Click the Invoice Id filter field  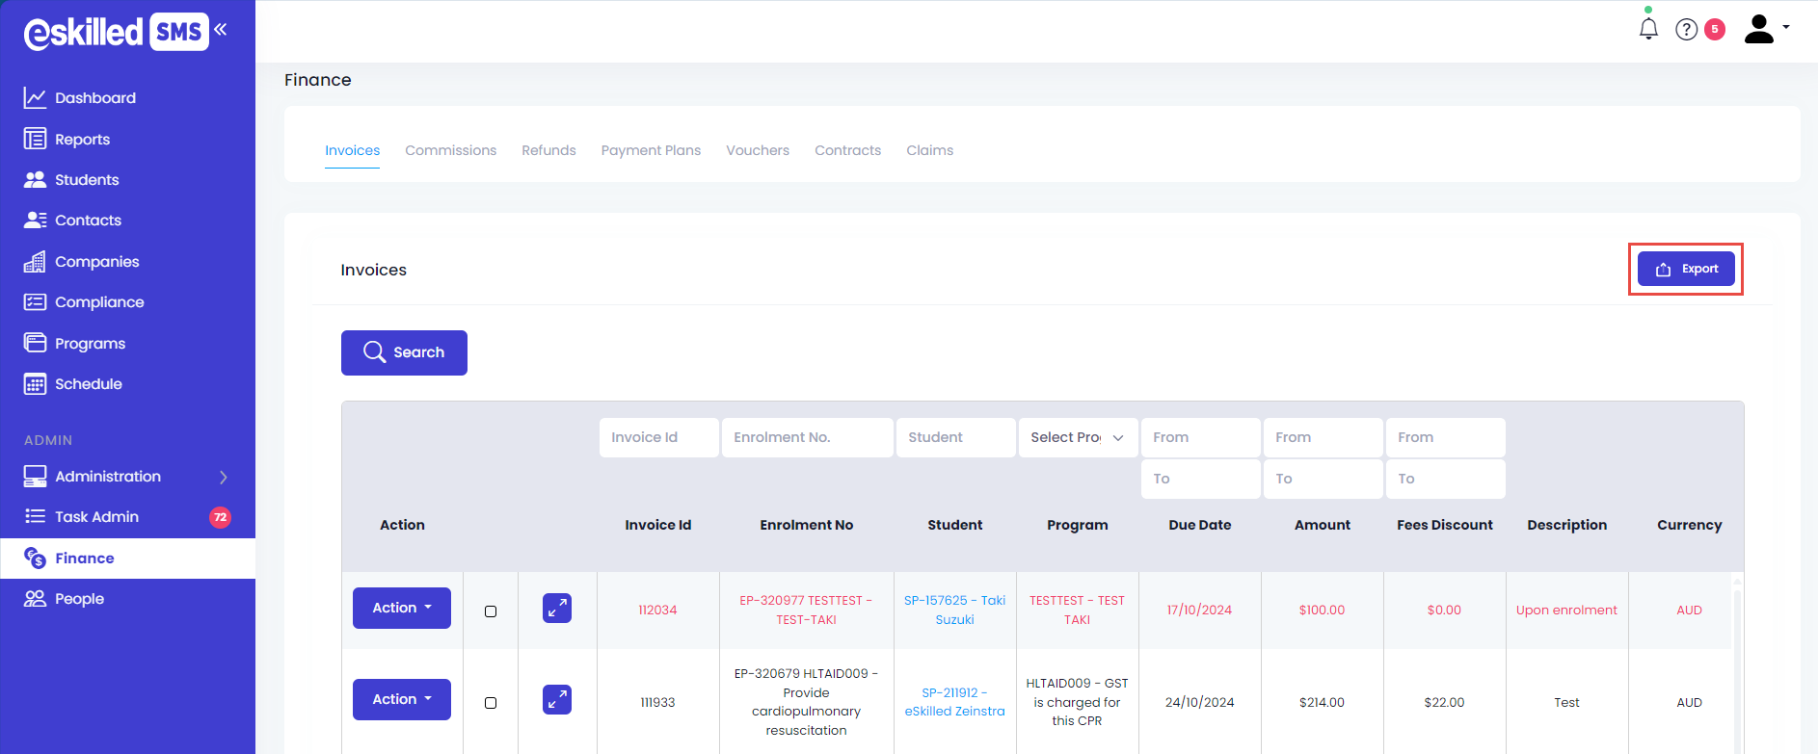pos(659,437)
